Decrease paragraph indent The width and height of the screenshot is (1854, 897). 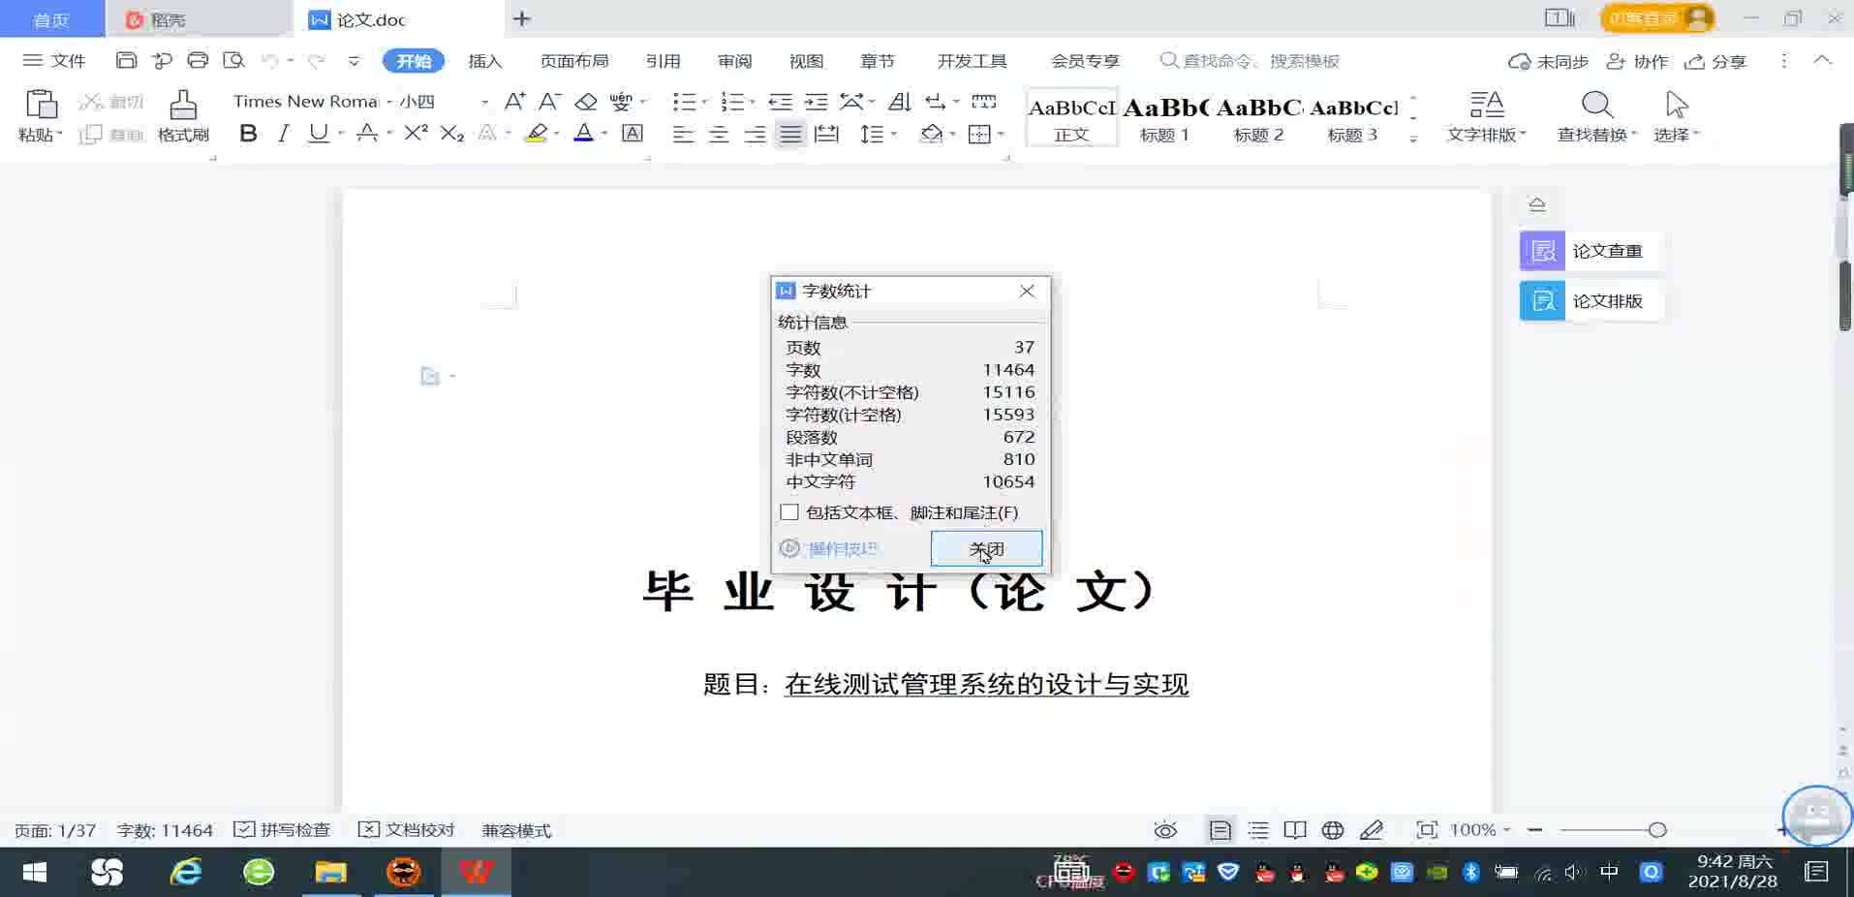(780, 101)
